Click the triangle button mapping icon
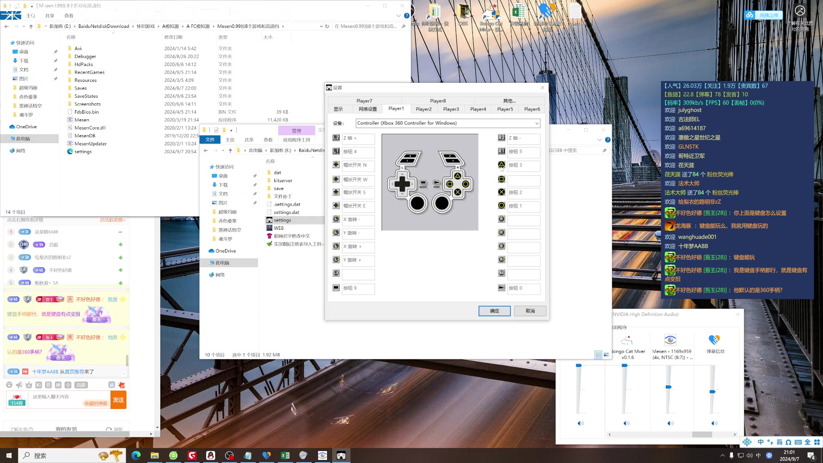The width and height of the screenshot is (823, 463). [x=501, y=165]
